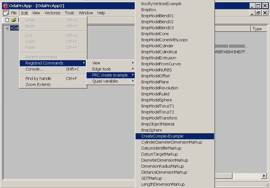The width and height of the screenshot is (270, 188).
Task: Run BrepObjectMaterial example
Action: pyautogui.click(x=175, y=124)
